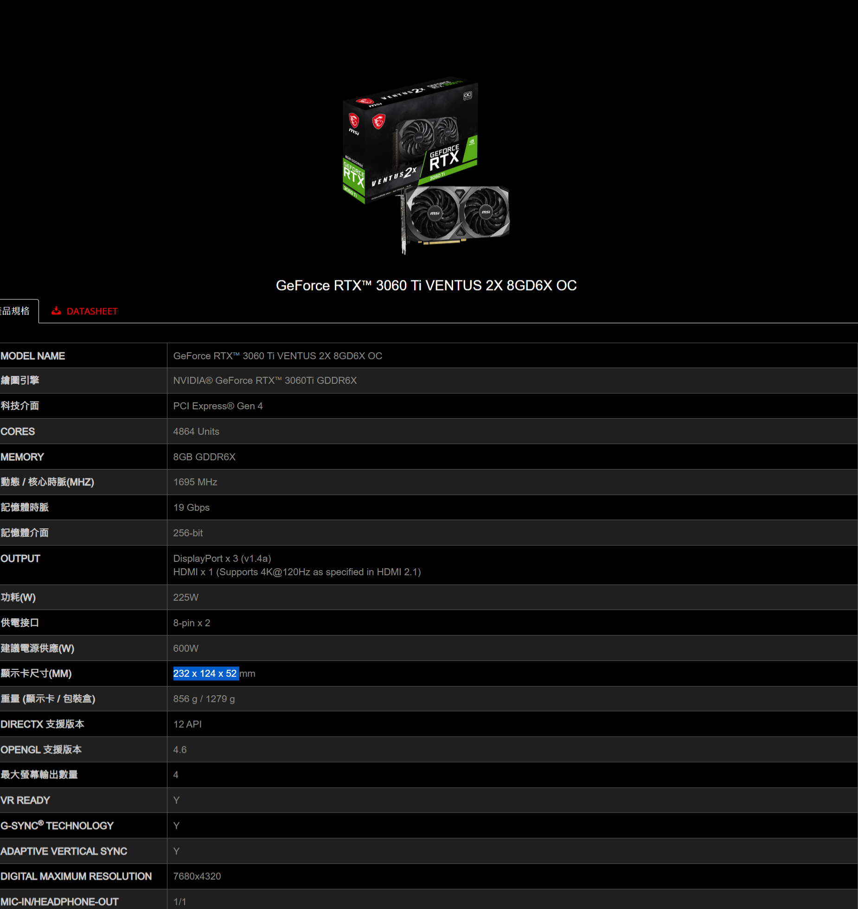
Task: Click the DIGITAL MAXIMUM RESOLUTION label
Action: (x=76, y=877)
